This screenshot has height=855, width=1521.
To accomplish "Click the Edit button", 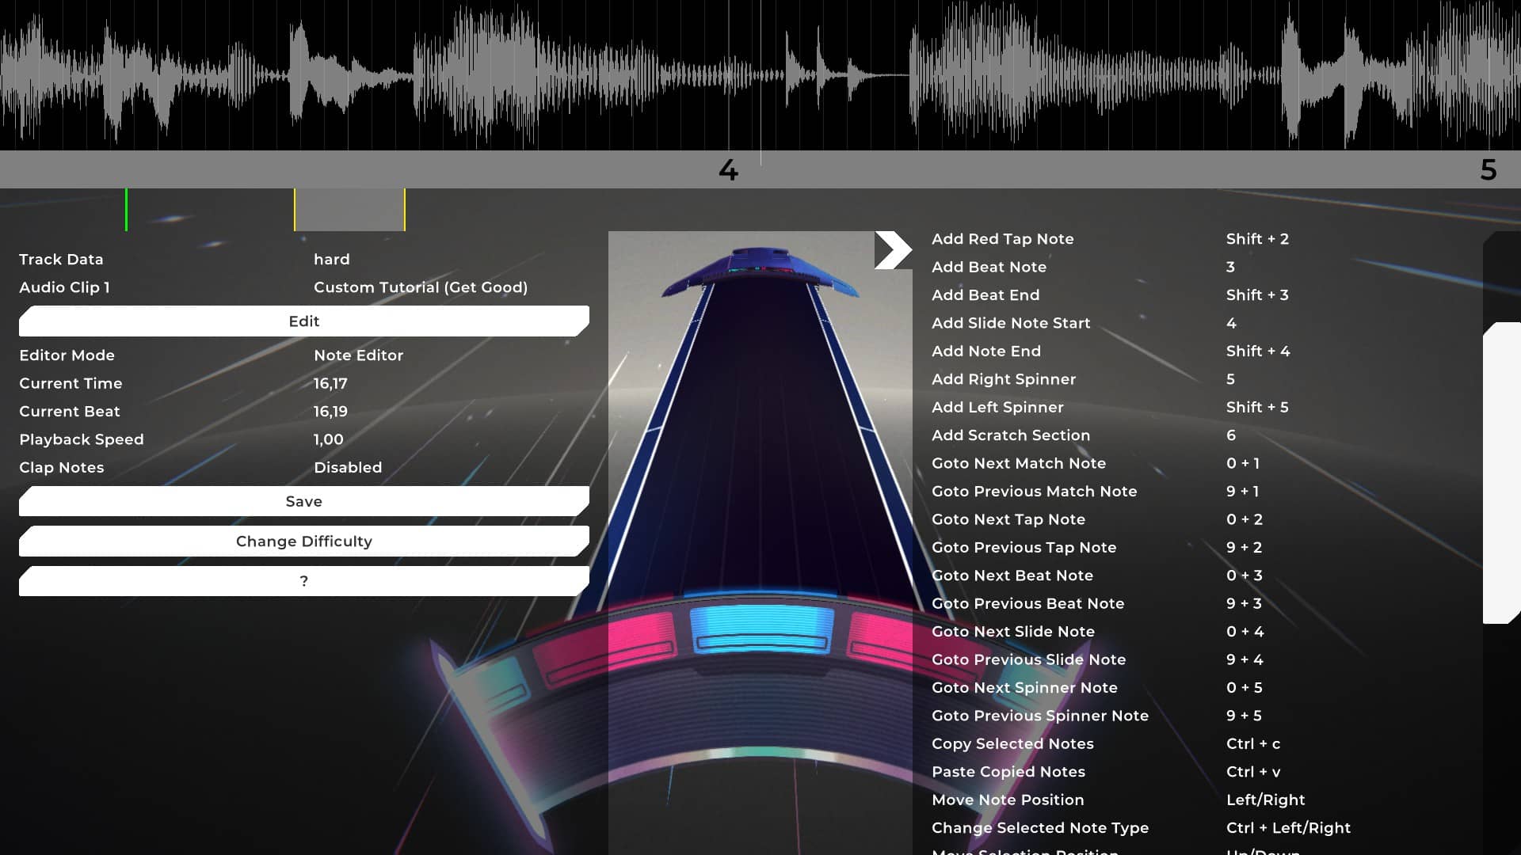I will [304, 321].
